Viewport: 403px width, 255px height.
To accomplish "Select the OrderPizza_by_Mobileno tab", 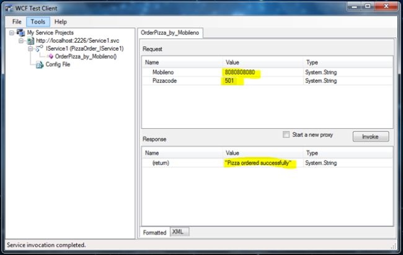I will point(170,33).
